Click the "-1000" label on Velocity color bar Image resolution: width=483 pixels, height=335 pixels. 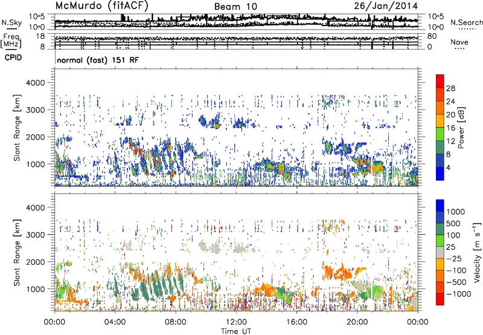[458, 294]
